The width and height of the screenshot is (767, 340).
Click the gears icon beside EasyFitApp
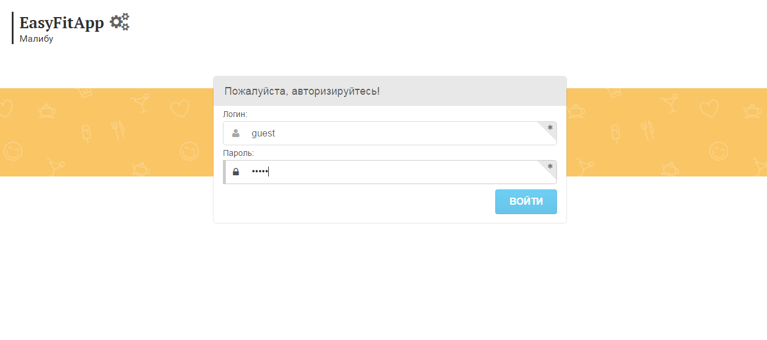[119, 22]
